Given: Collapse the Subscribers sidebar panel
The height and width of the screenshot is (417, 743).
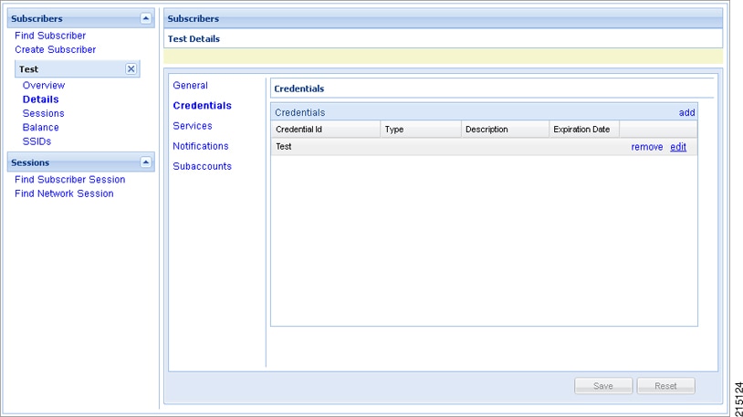Looking at the screenshot, I should [145, 18].
